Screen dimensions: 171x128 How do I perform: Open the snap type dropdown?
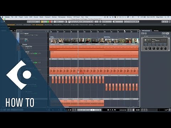107,22
